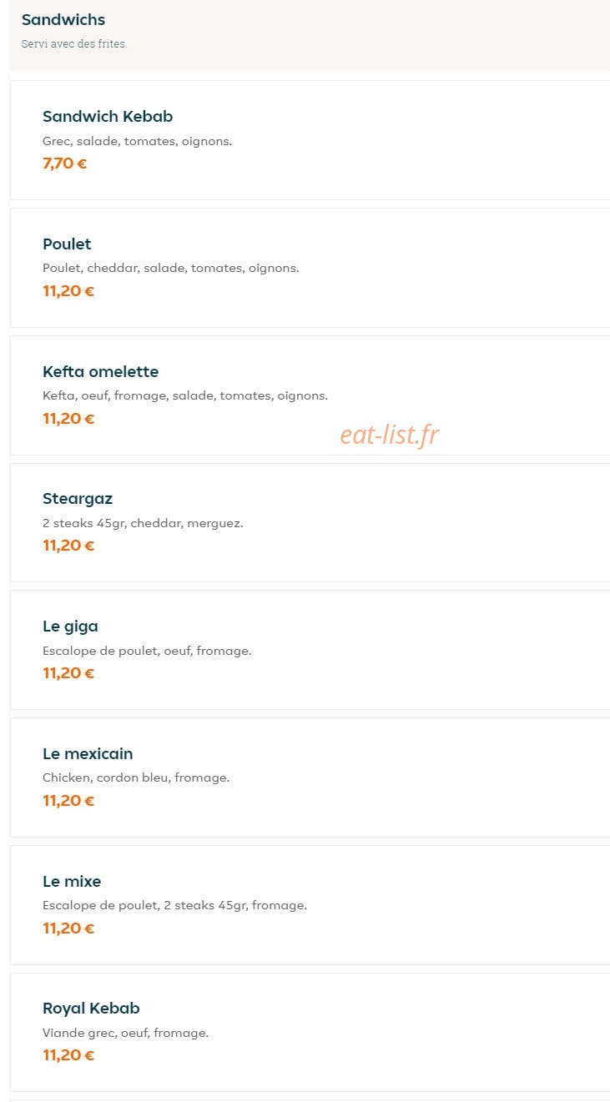Click the Kefta omelette item heading

click(x=100, y=372)
